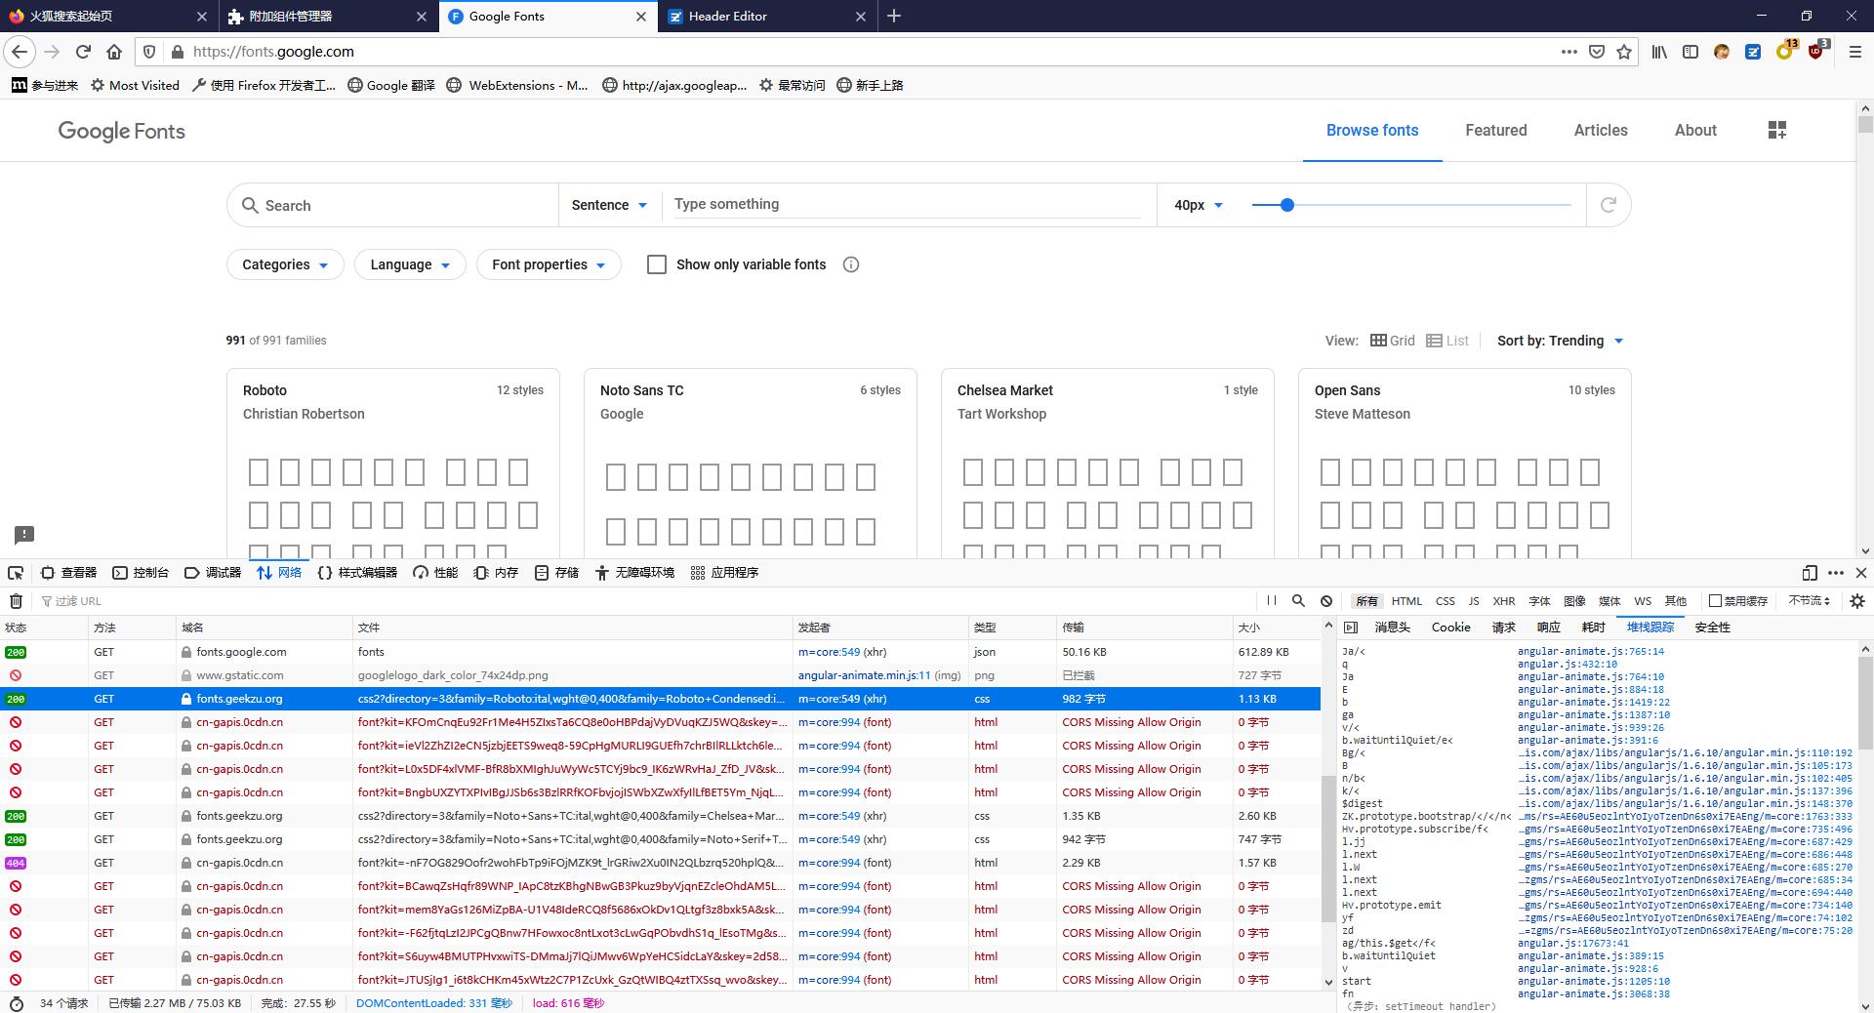Viewport: 1874px width, 1013px height.
Task: Reset the preview text with refresh icon
Action: click(1609, 205)
